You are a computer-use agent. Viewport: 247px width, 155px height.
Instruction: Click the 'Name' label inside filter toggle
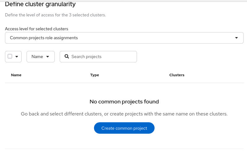37,57
